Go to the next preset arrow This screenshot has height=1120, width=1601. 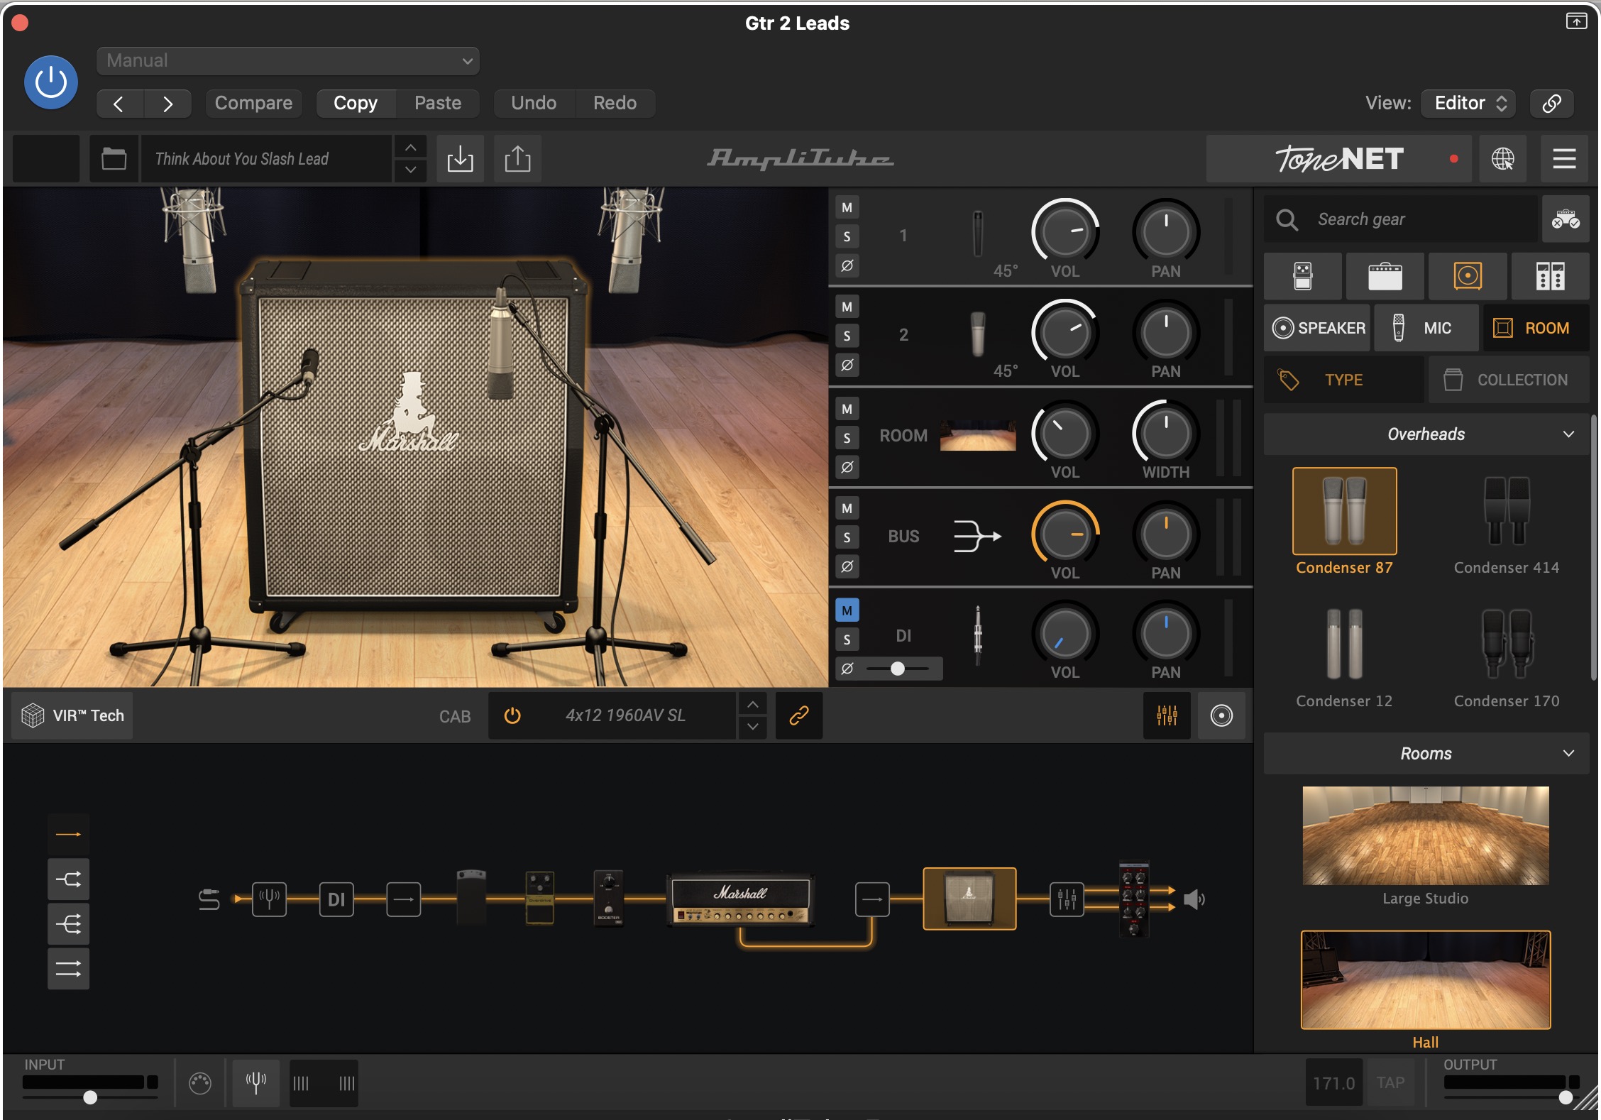click(167, 104)
